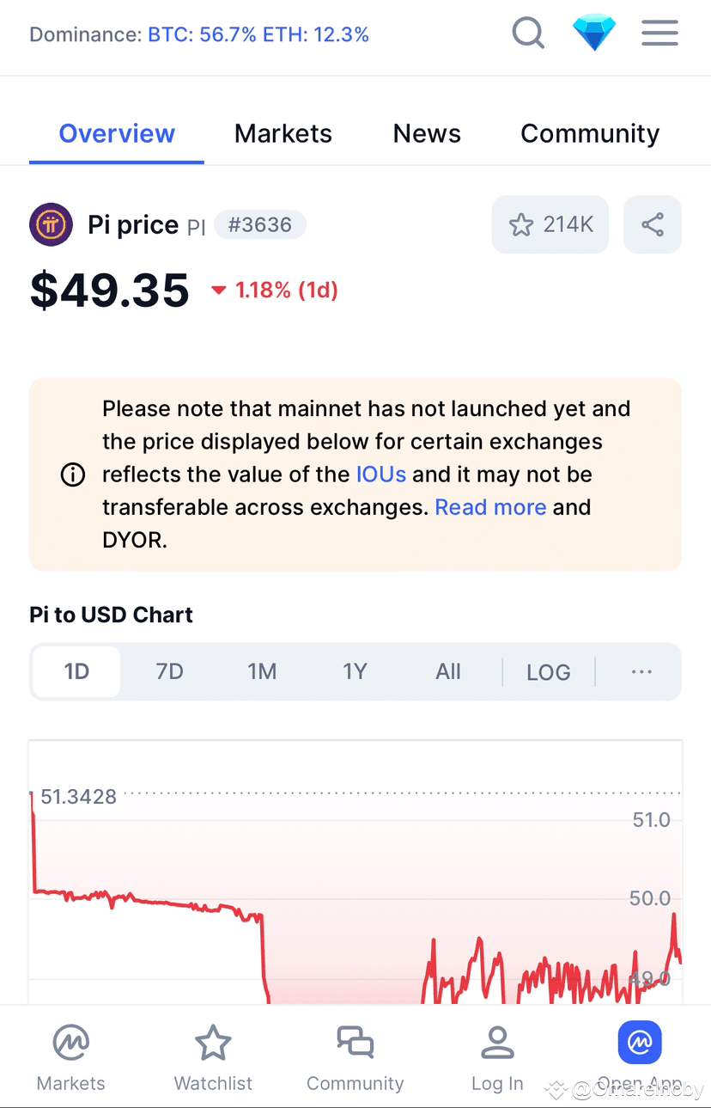Add Pi to watchlist via star 214K
This screenshot has height=1108, width=711.
550,225
